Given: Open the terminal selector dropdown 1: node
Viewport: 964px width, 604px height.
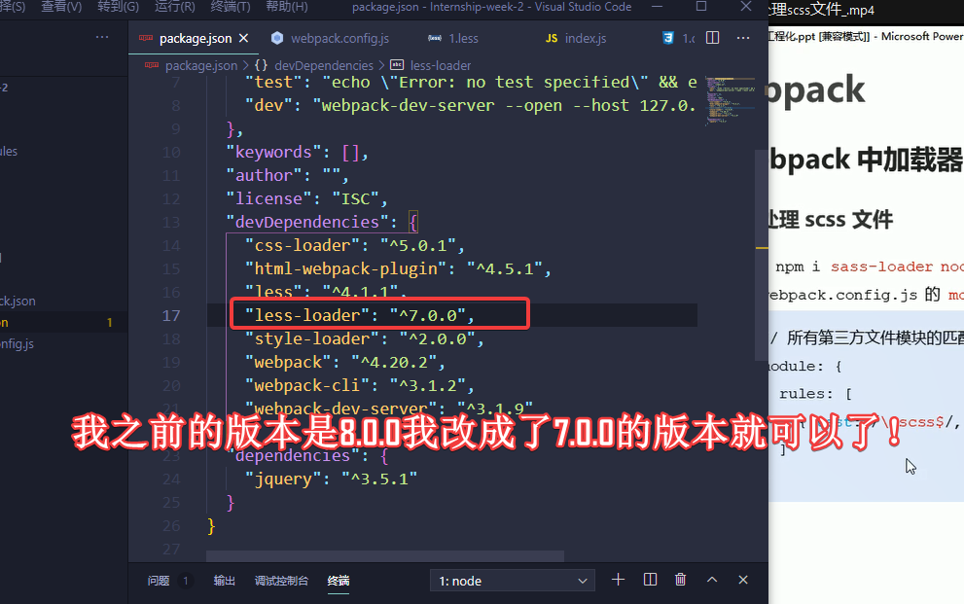Looking at the screenshot, I should click(512, 581).
